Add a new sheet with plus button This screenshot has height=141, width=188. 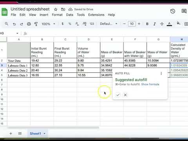[x=11, y=134]
